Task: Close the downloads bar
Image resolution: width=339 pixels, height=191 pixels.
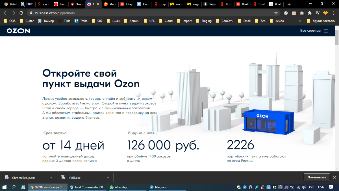Action: tap(334, 177)
